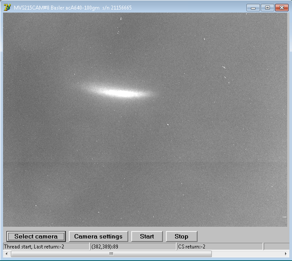
Task: Minimize the camera viewer window
Action: (253, 7)
